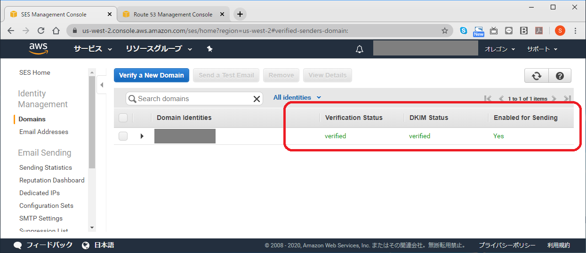Image resolution: width=586 pixels, height=253 pixels.
Task: Bookmark this page with star icon
Action: (x=445, y=31)
